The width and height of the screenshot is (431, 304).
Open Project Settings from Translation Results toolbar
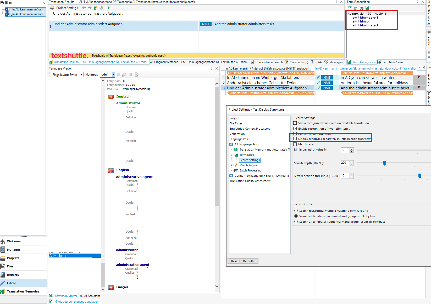(x=64, y=8)
